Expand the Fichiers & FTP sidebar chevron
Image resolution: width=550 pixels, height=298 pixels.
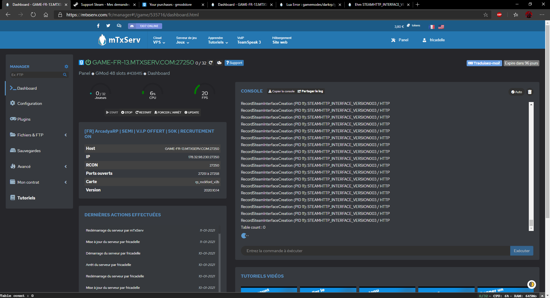tap(66, 135)
